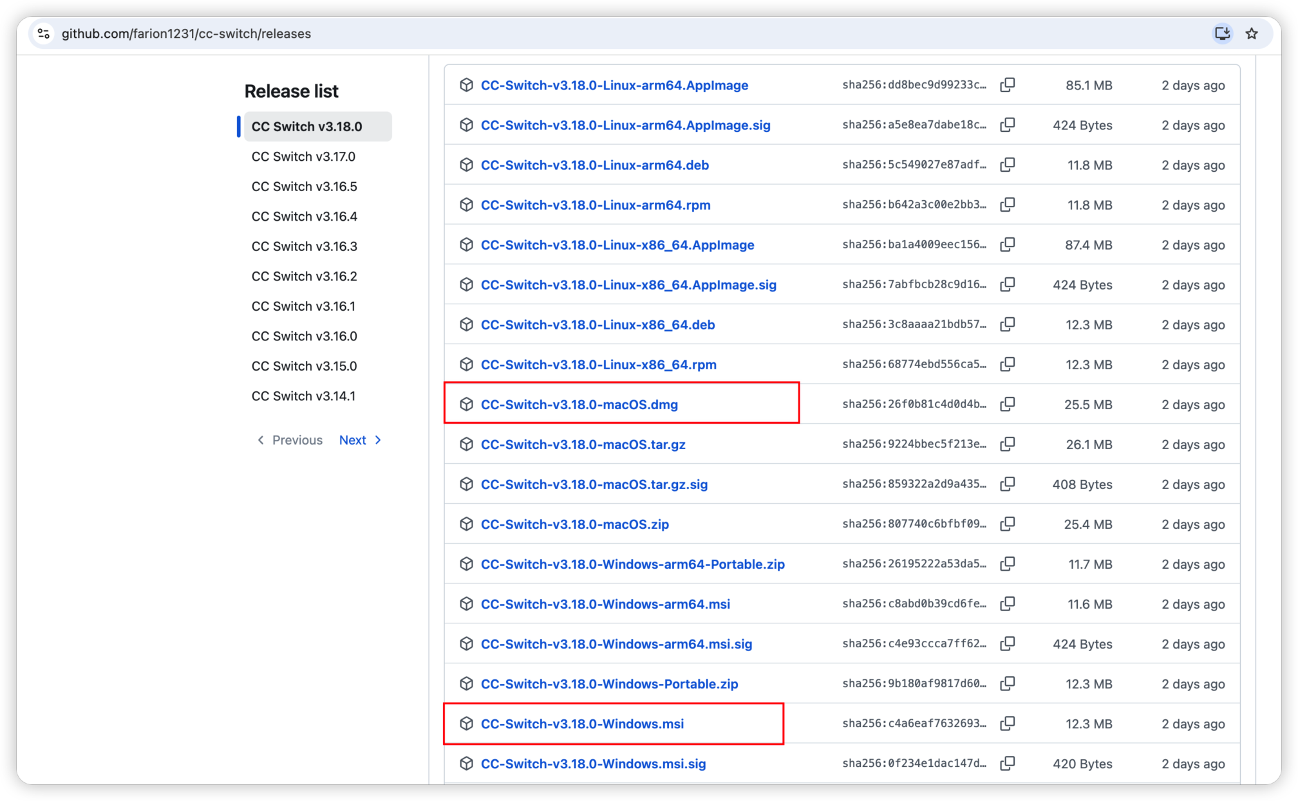
Task: Open CC Switch v3.14.1 release
Action: [303, 396]
